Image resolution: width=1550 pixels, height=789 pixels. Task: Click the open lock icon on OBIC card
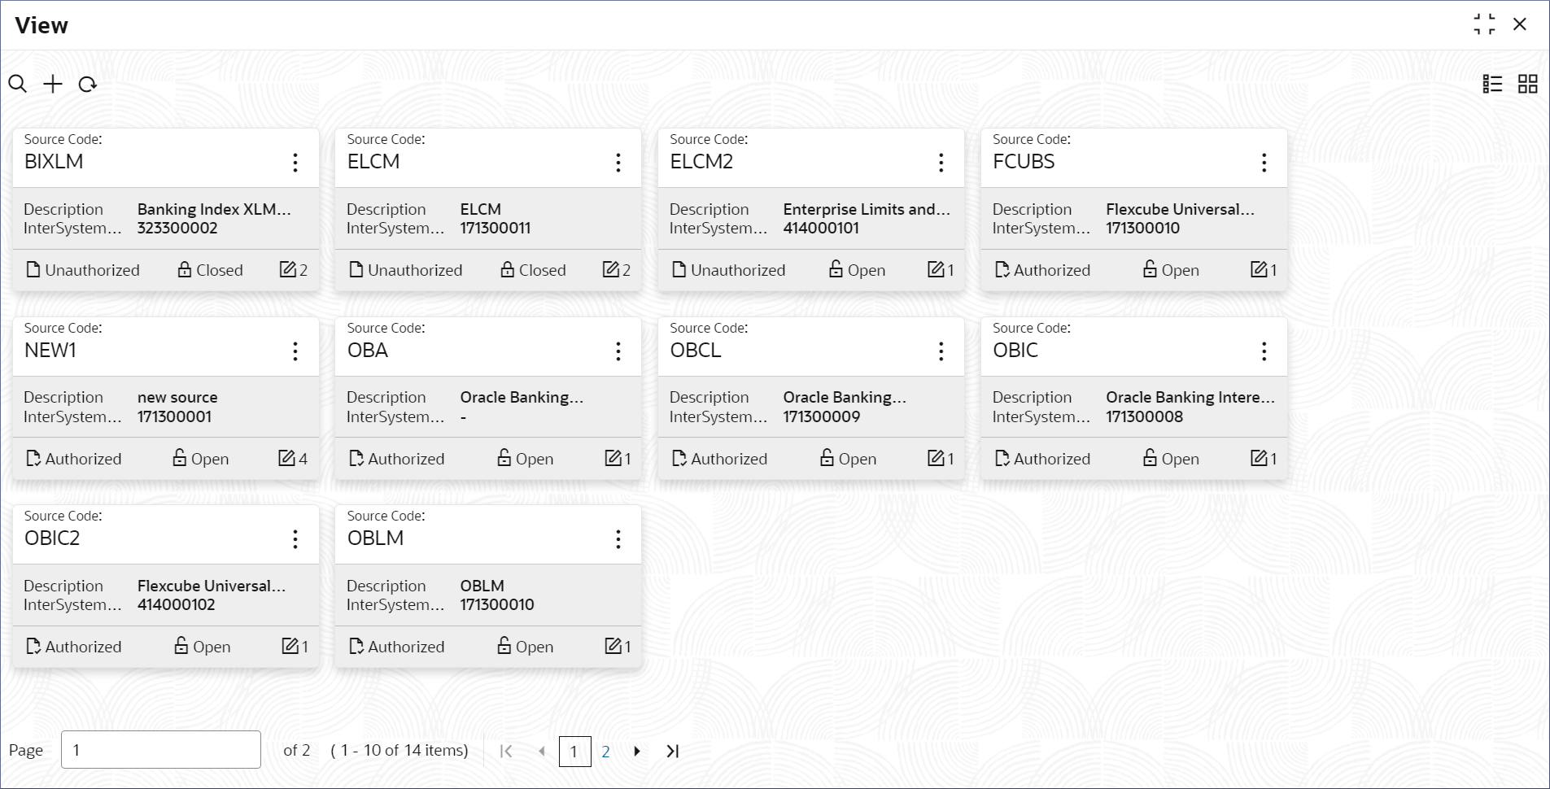coord(1150,457)
